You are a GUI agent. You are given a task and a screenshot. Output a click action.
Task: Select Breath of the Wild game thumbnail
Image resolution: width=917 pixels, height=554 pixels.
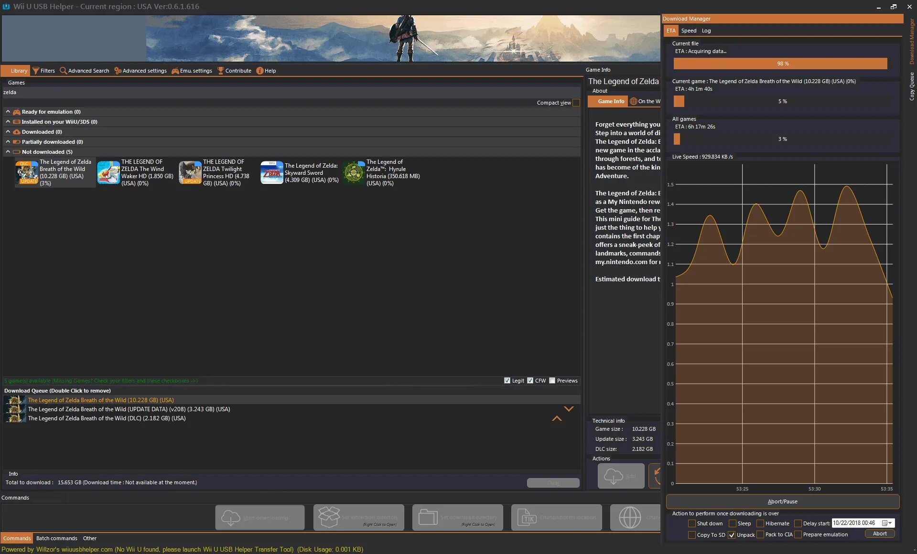27,172
